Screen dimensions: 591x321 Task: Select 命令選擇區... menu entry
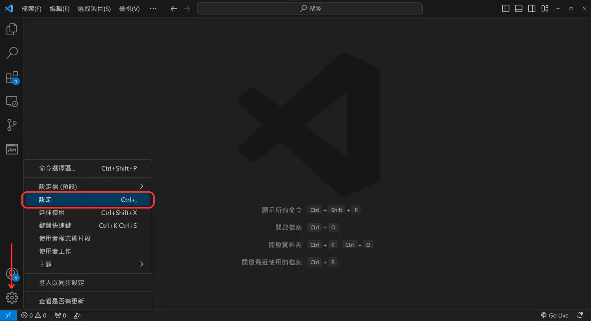(88, 168)
